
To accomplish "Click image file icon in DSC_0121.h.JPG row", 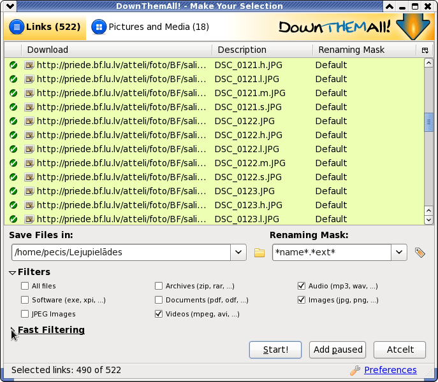I will [x=29, y=65].
